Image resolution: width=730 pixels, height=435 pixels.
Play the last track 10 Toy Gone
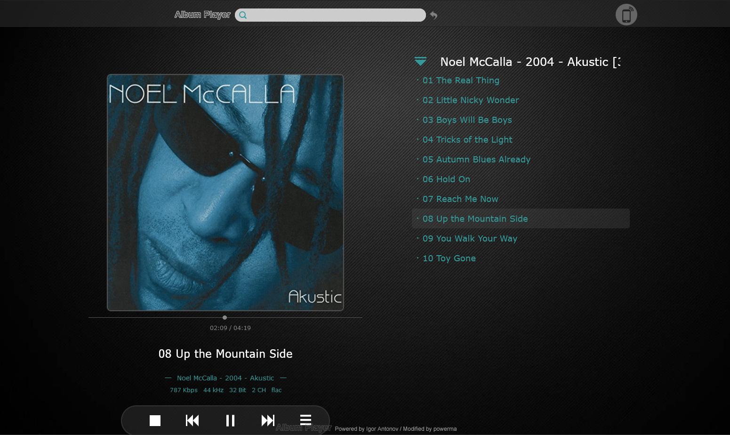point(449,258)
